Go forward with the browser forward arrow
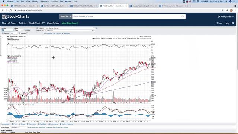The width and height of the screenshot is (238, 134). click(7, 10)
